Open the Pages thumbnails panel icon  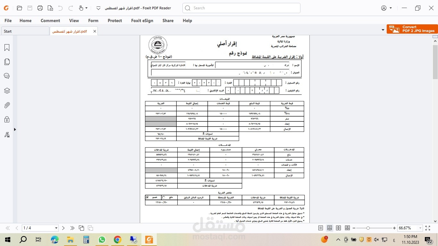[7, 62]
